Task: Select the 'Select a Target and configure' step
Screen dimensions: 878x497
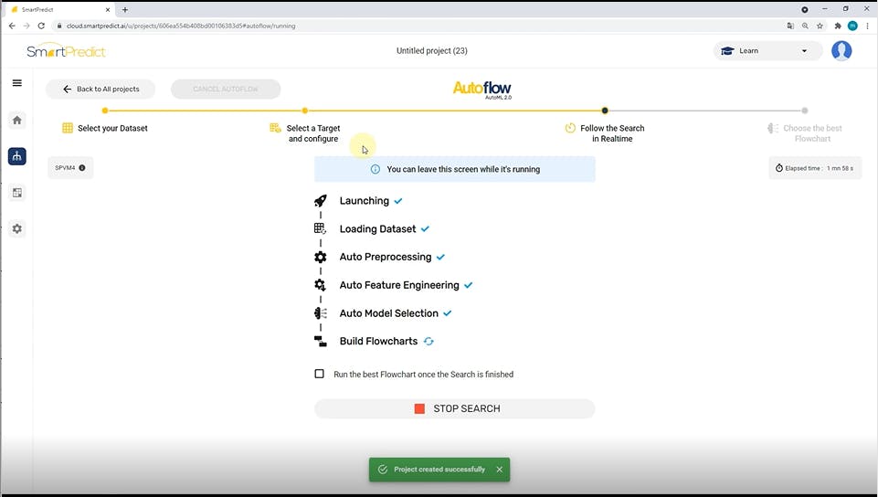Action: pos(305,133)
